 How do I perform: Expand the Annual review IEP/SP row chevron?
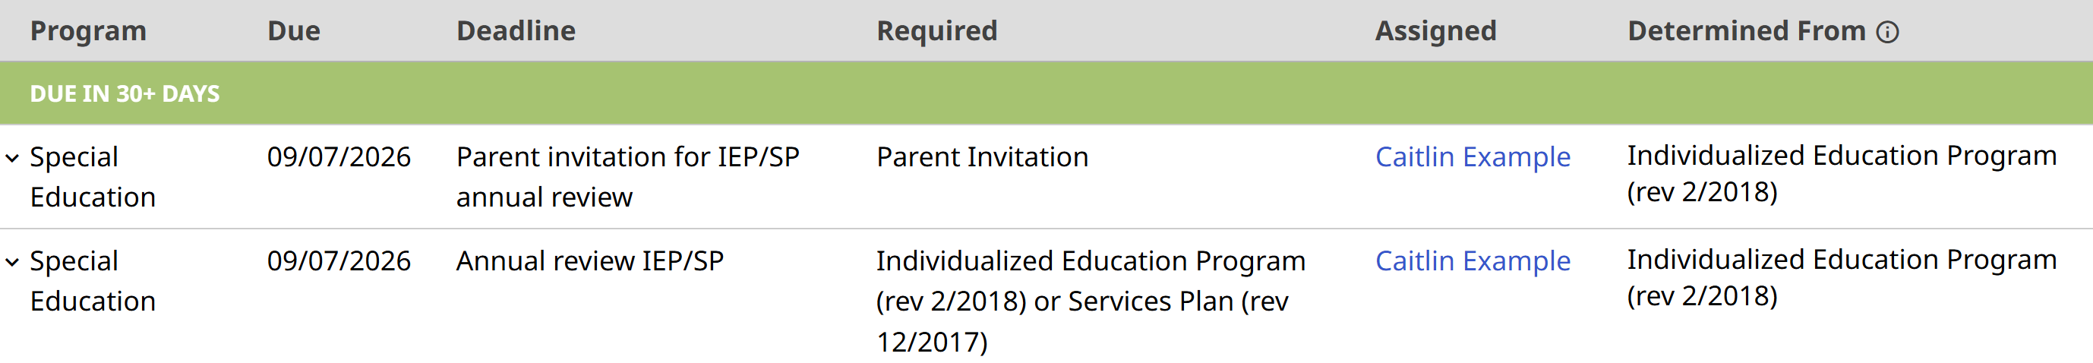[12, 262]
